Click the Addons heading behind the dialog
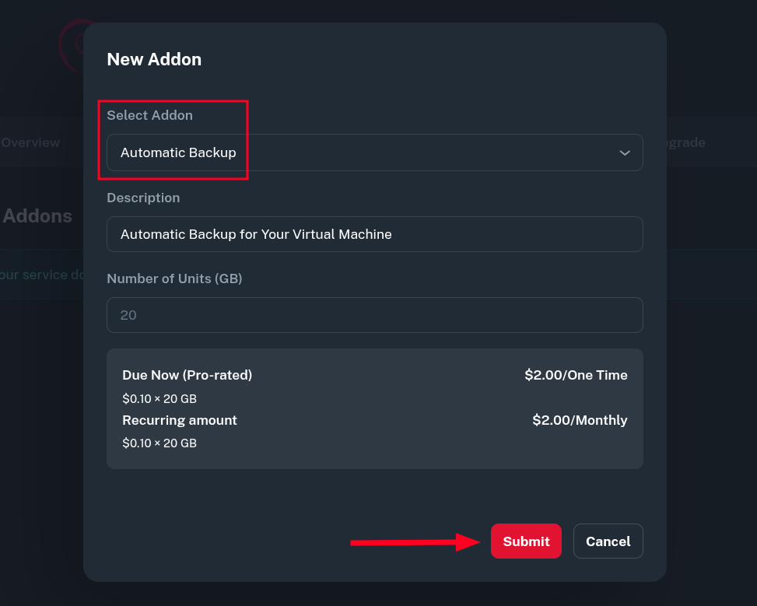 [x=37, y=216]
